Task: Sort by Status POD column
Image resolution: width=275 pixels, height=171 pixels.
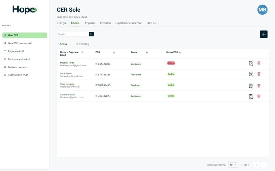Action: pyautogui.click(x=180, y=53)
